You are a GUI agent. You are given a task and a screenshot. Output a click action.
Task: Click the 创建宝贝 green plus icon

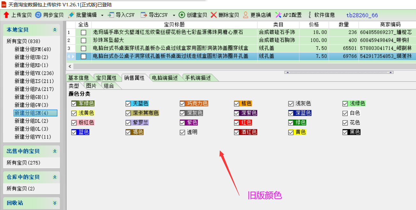(182, 15)
